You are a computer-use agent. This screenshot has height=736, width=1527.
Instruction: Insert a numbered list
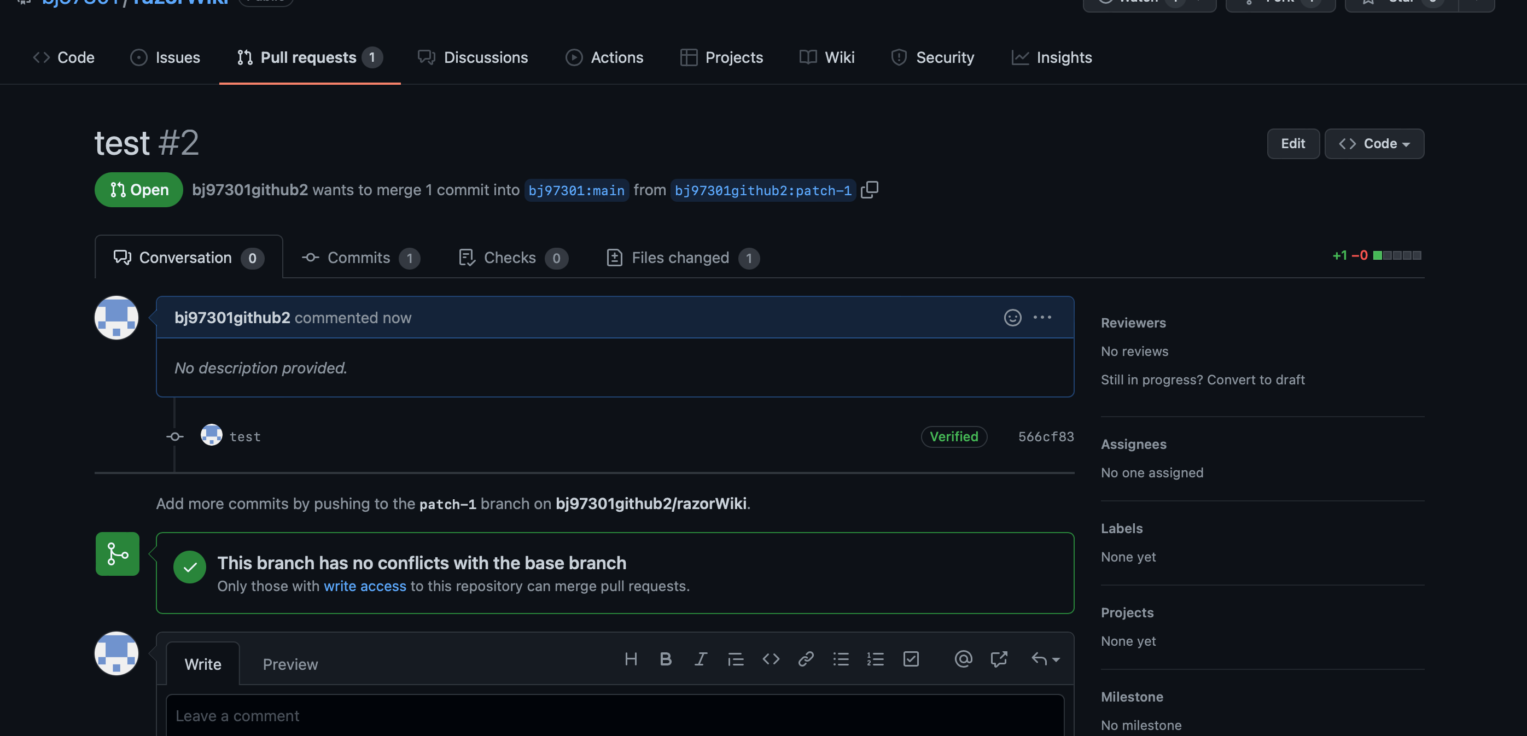click(x=875, y=659)
